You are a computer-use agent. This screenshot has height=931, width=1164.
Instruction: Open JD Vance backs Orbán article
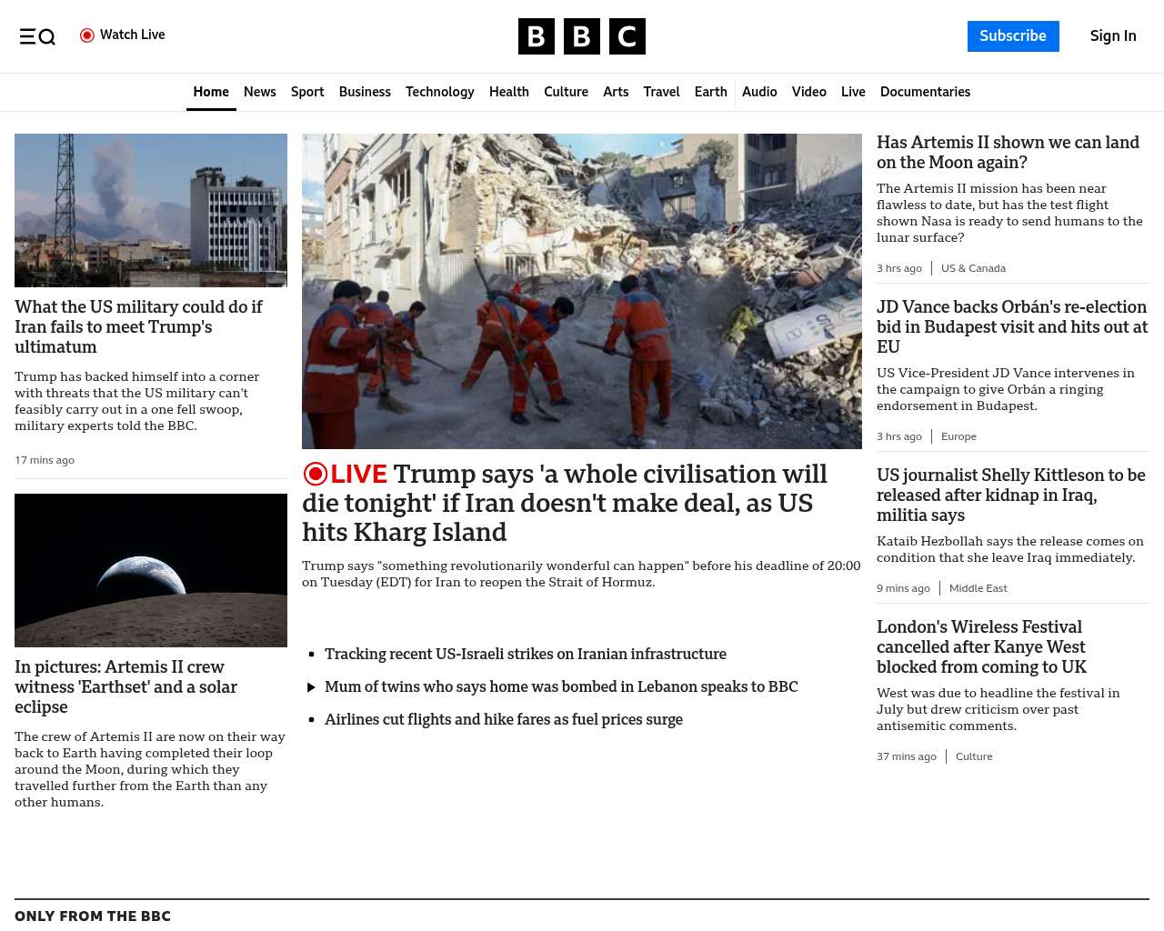click(1011, 326)
